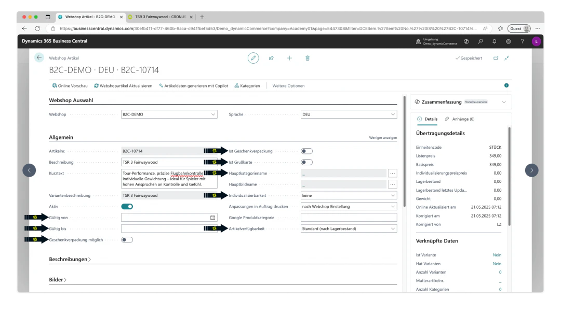Click the collapse page arrows icon
Viewport: 561px width, 315px height.
[506, 58]
